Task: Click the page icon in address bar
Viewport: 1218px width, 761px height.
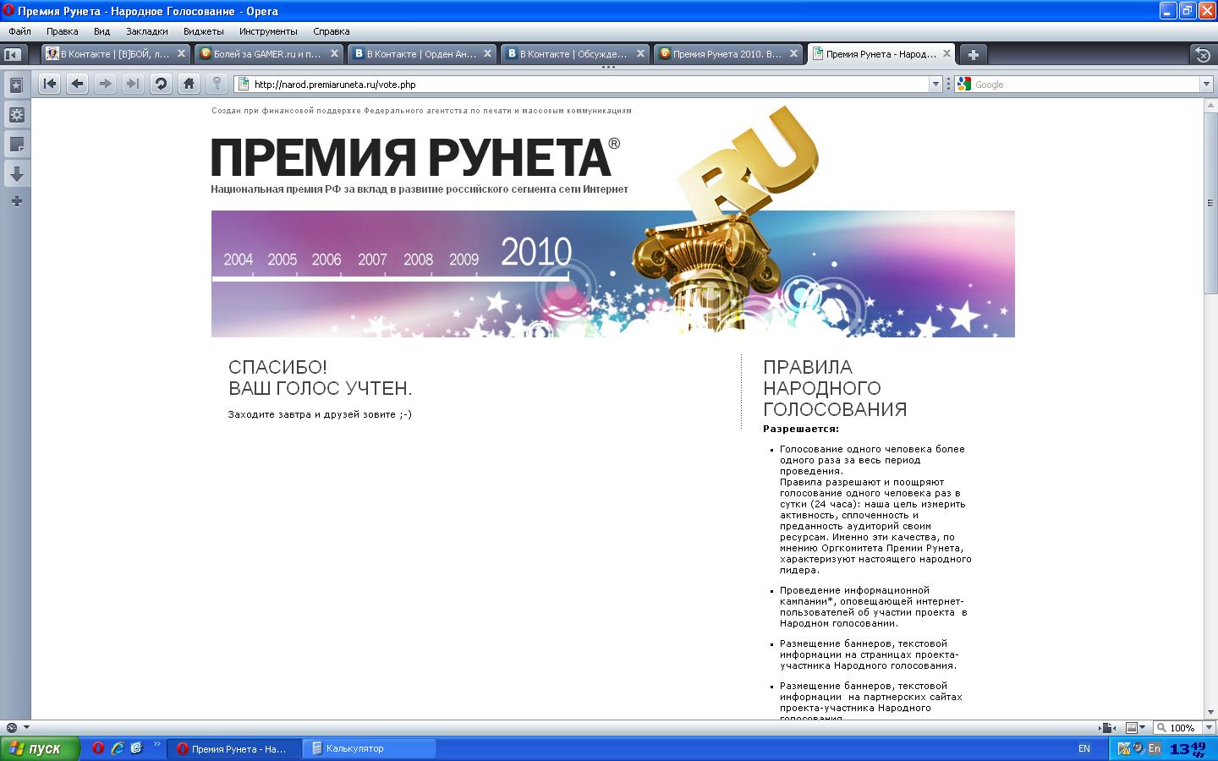Action: click(x=244, y=84)
